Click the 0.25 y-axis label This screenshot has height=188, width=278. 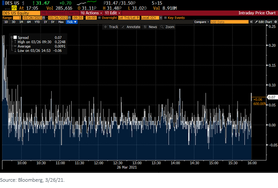coord(272,26)
